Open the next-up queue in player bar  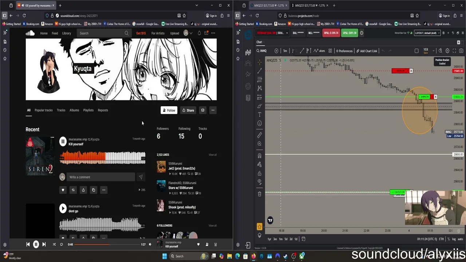click(216, 245)
